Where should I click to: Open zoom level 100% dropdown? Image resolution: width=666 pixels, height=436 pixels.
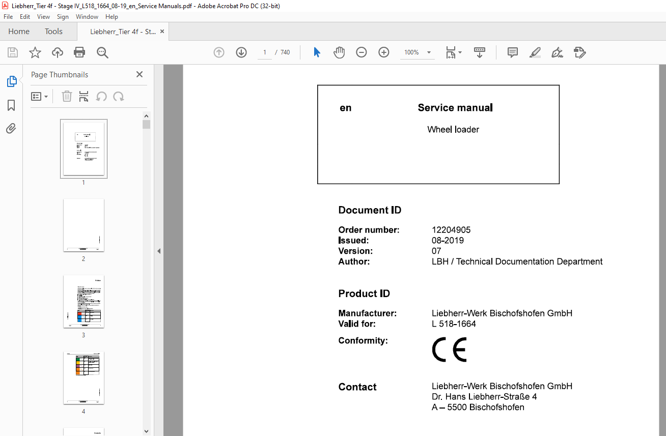coord(418,52)
